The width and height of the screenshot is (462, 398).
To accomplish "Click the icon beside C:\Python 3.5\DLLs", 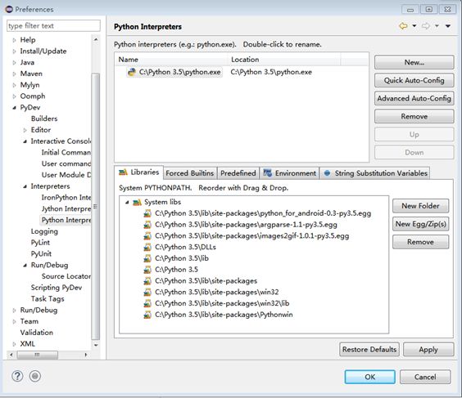I will [147, 247].
